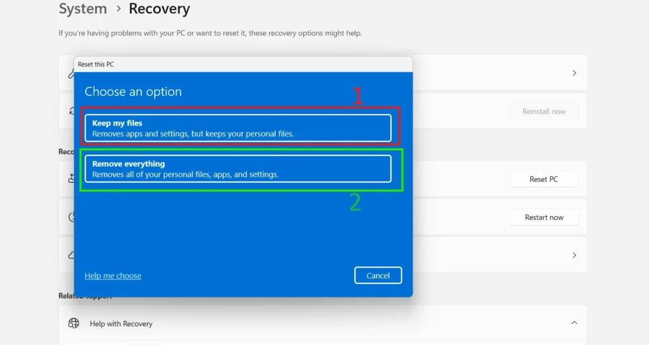Click the cloud icon in the row below Restart now
649x345 pixels.
(x=71, y=255)
